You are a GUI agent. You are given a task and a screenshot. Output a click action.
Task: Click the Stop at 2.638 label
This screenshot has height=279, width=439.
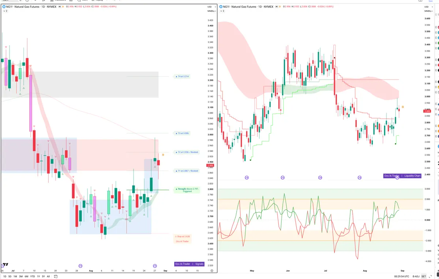[183, 237]
